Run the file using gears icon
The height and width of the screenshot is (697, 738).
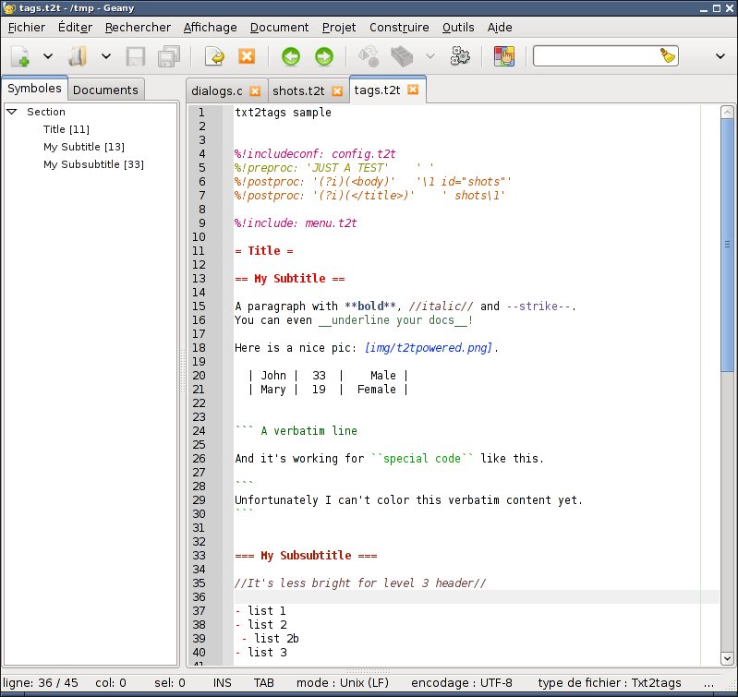pyautogui.click(x=460, y=56)
